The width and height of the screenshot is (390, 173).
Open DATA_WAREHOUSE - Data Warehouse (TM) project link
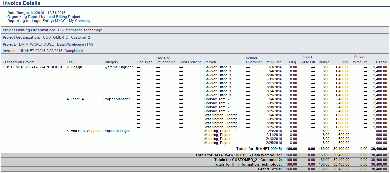(x=56, y=44)
